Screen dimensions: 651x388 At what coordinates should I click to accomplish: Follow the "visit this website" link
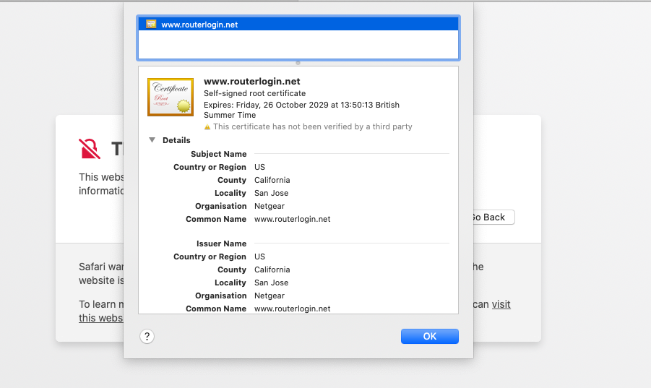pyautogui.click(x=501, y=305)
